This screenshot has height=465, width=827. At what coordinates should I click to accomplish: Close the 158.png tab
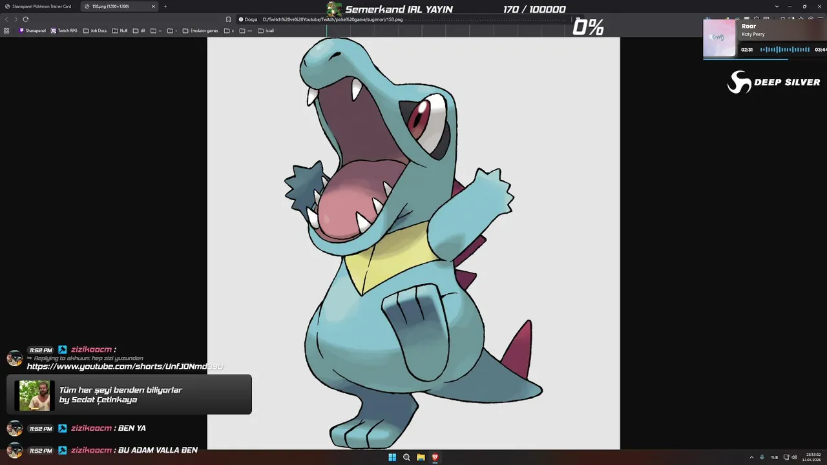[153, 6]
